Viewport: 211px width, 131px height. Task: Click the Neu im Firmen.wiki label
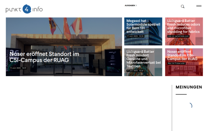(x=177, y=63)
